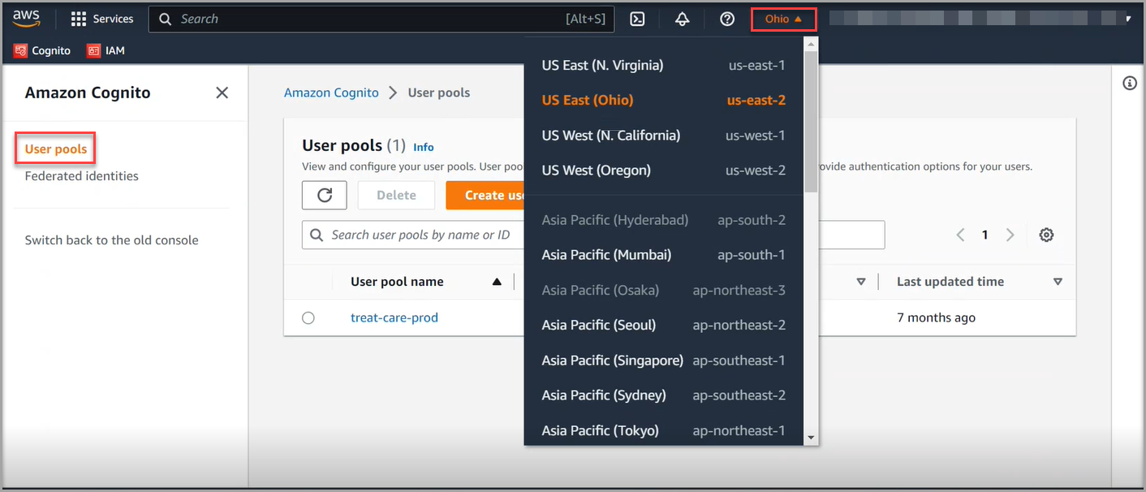
Task: Open table preferences gear icon
Action: 1046,235
